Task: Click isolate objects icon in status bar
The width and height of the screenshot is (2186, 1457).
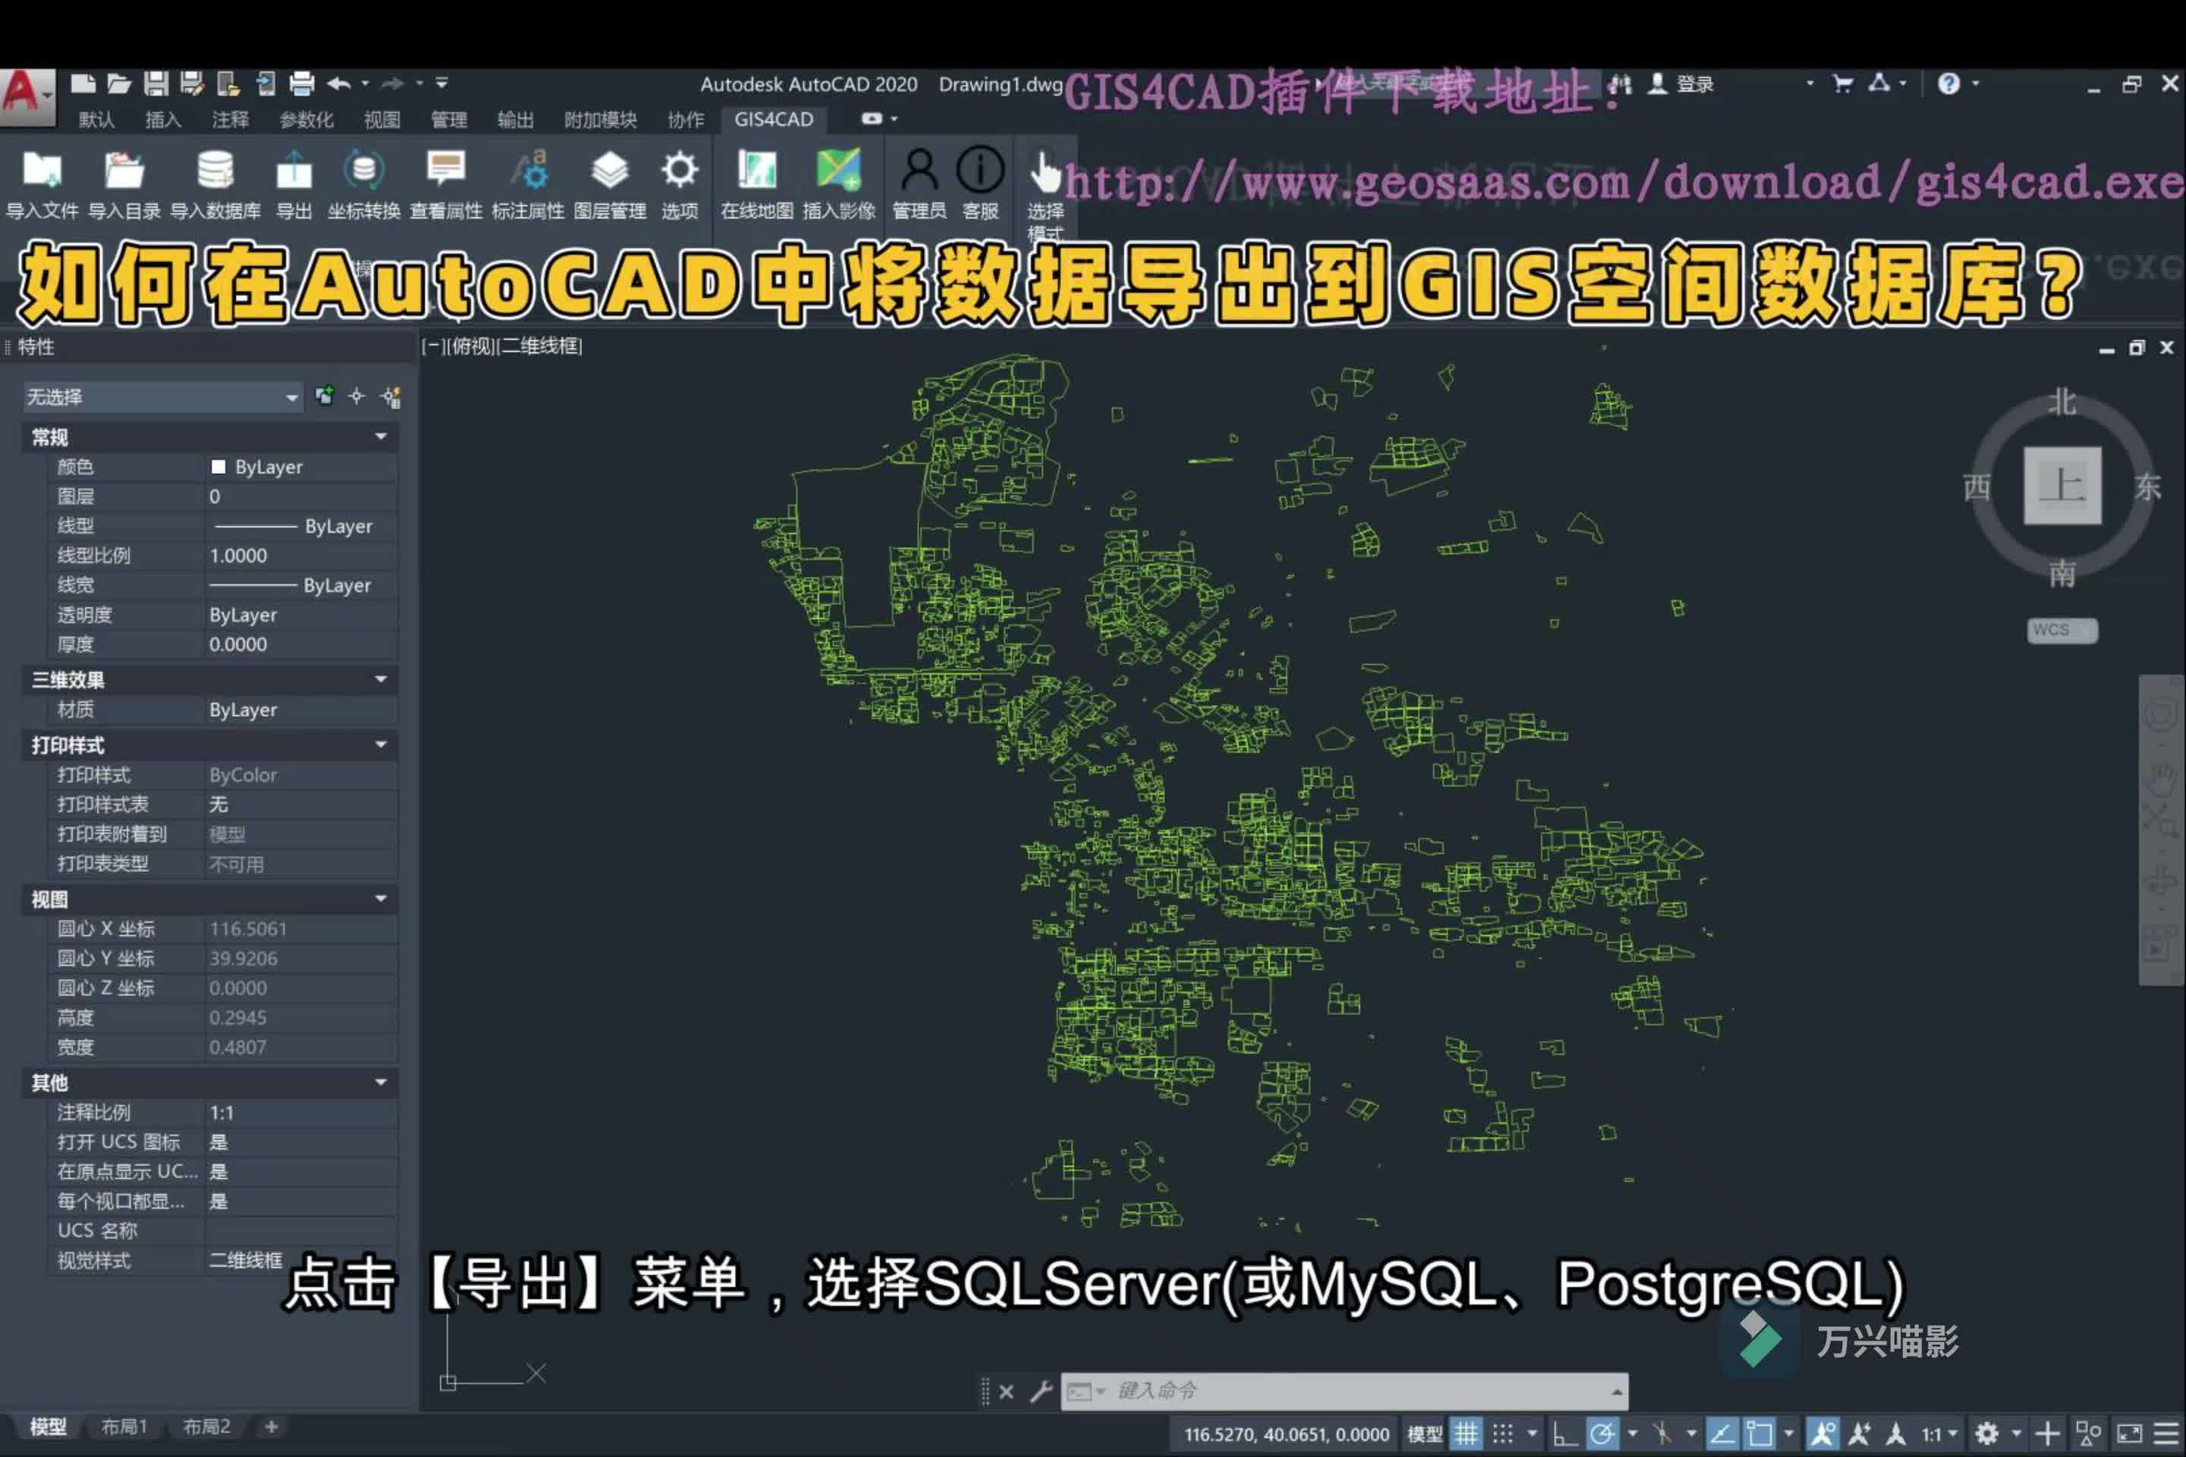Action: 2088,1433
